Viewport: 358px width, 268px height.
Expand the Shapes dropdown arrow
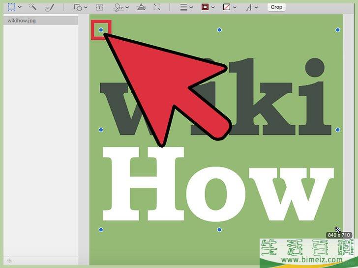[x=86, y=7]
